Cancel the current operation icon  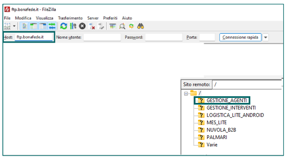[82, 26]
